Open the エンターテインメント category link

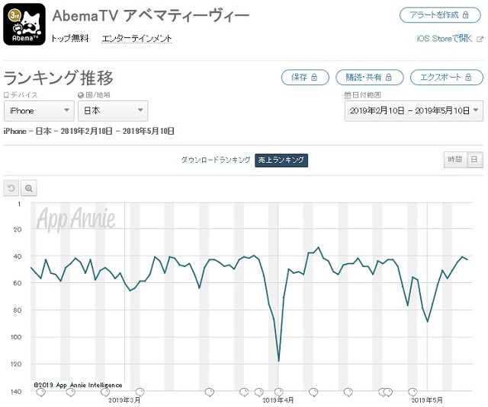click(x=136, y=39)
